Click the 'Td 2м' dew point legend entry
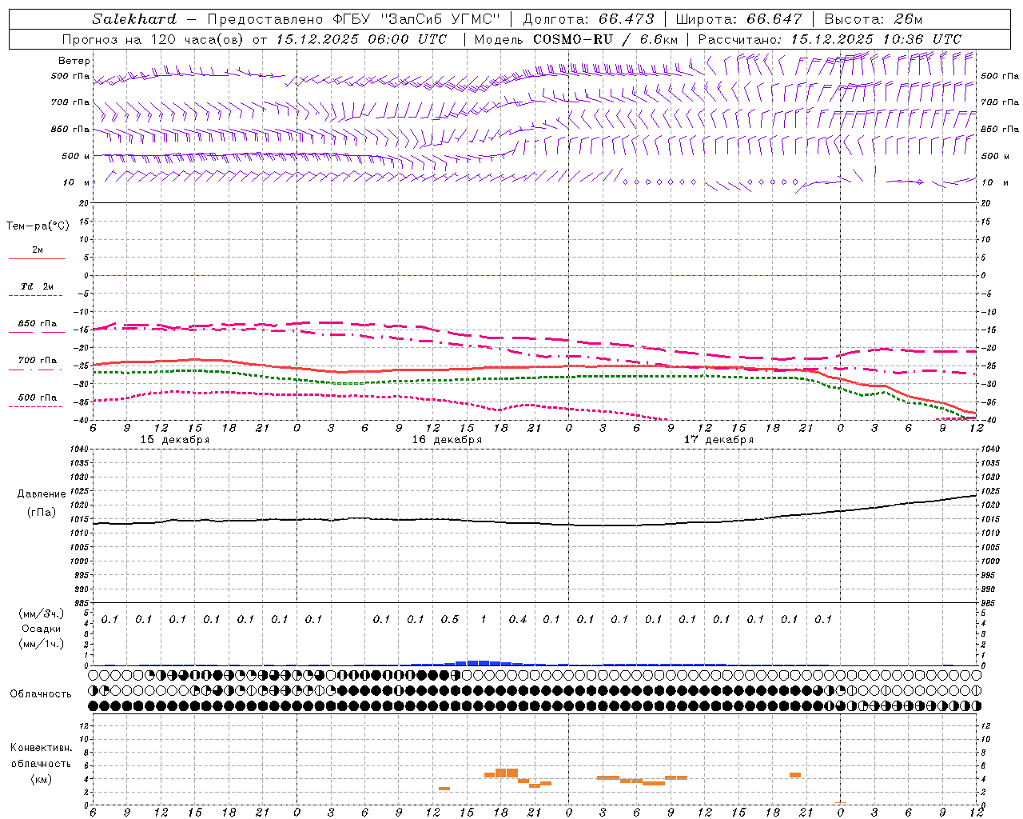1023x819 pixels. point(38,290)
